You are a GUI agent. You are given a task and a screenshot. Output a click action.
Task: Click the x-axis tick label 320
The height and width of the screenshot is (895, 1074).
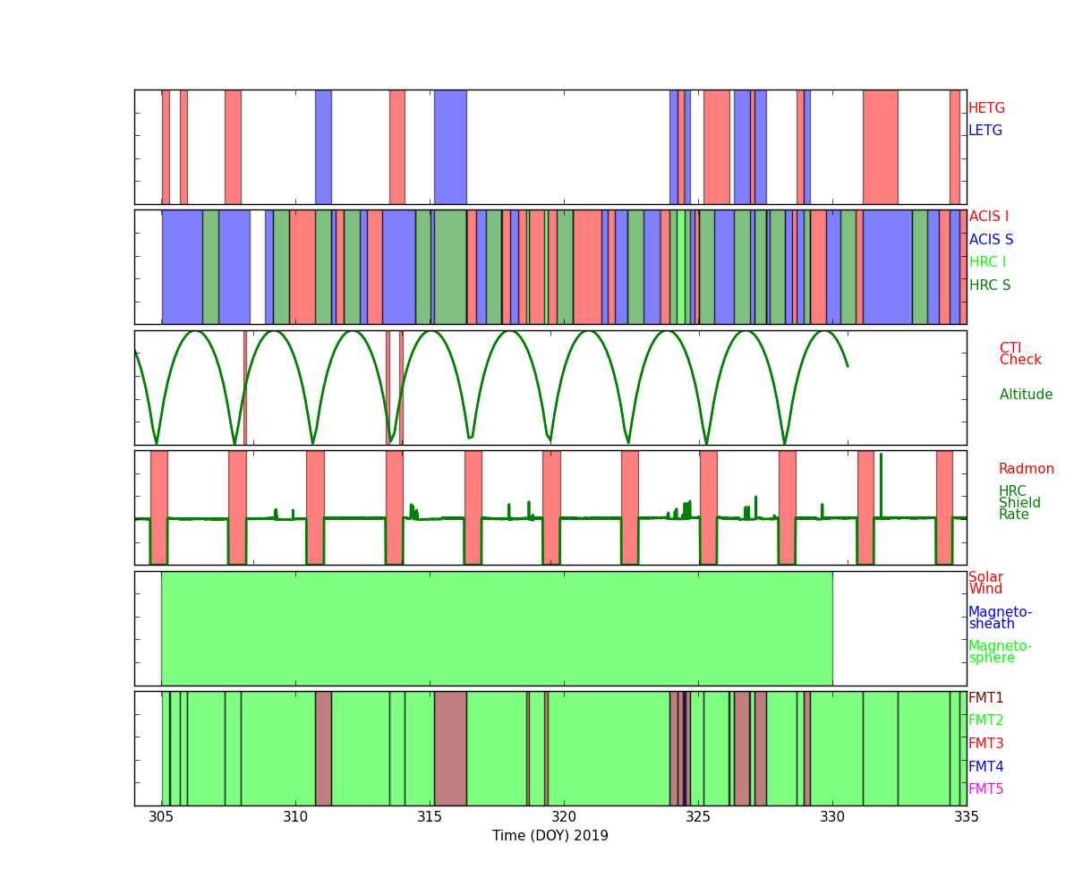(x=564, y=817)
